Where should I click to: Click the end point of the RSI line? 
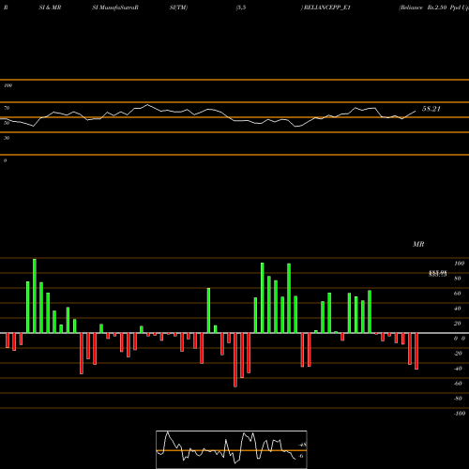pyautogui.click(x=416, y=111)
